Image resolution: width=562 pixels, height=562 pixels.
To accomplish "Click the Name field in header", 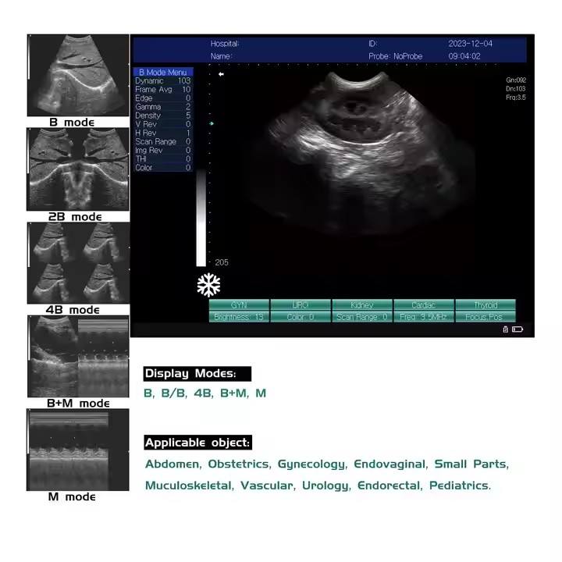I will coord(221,56).
